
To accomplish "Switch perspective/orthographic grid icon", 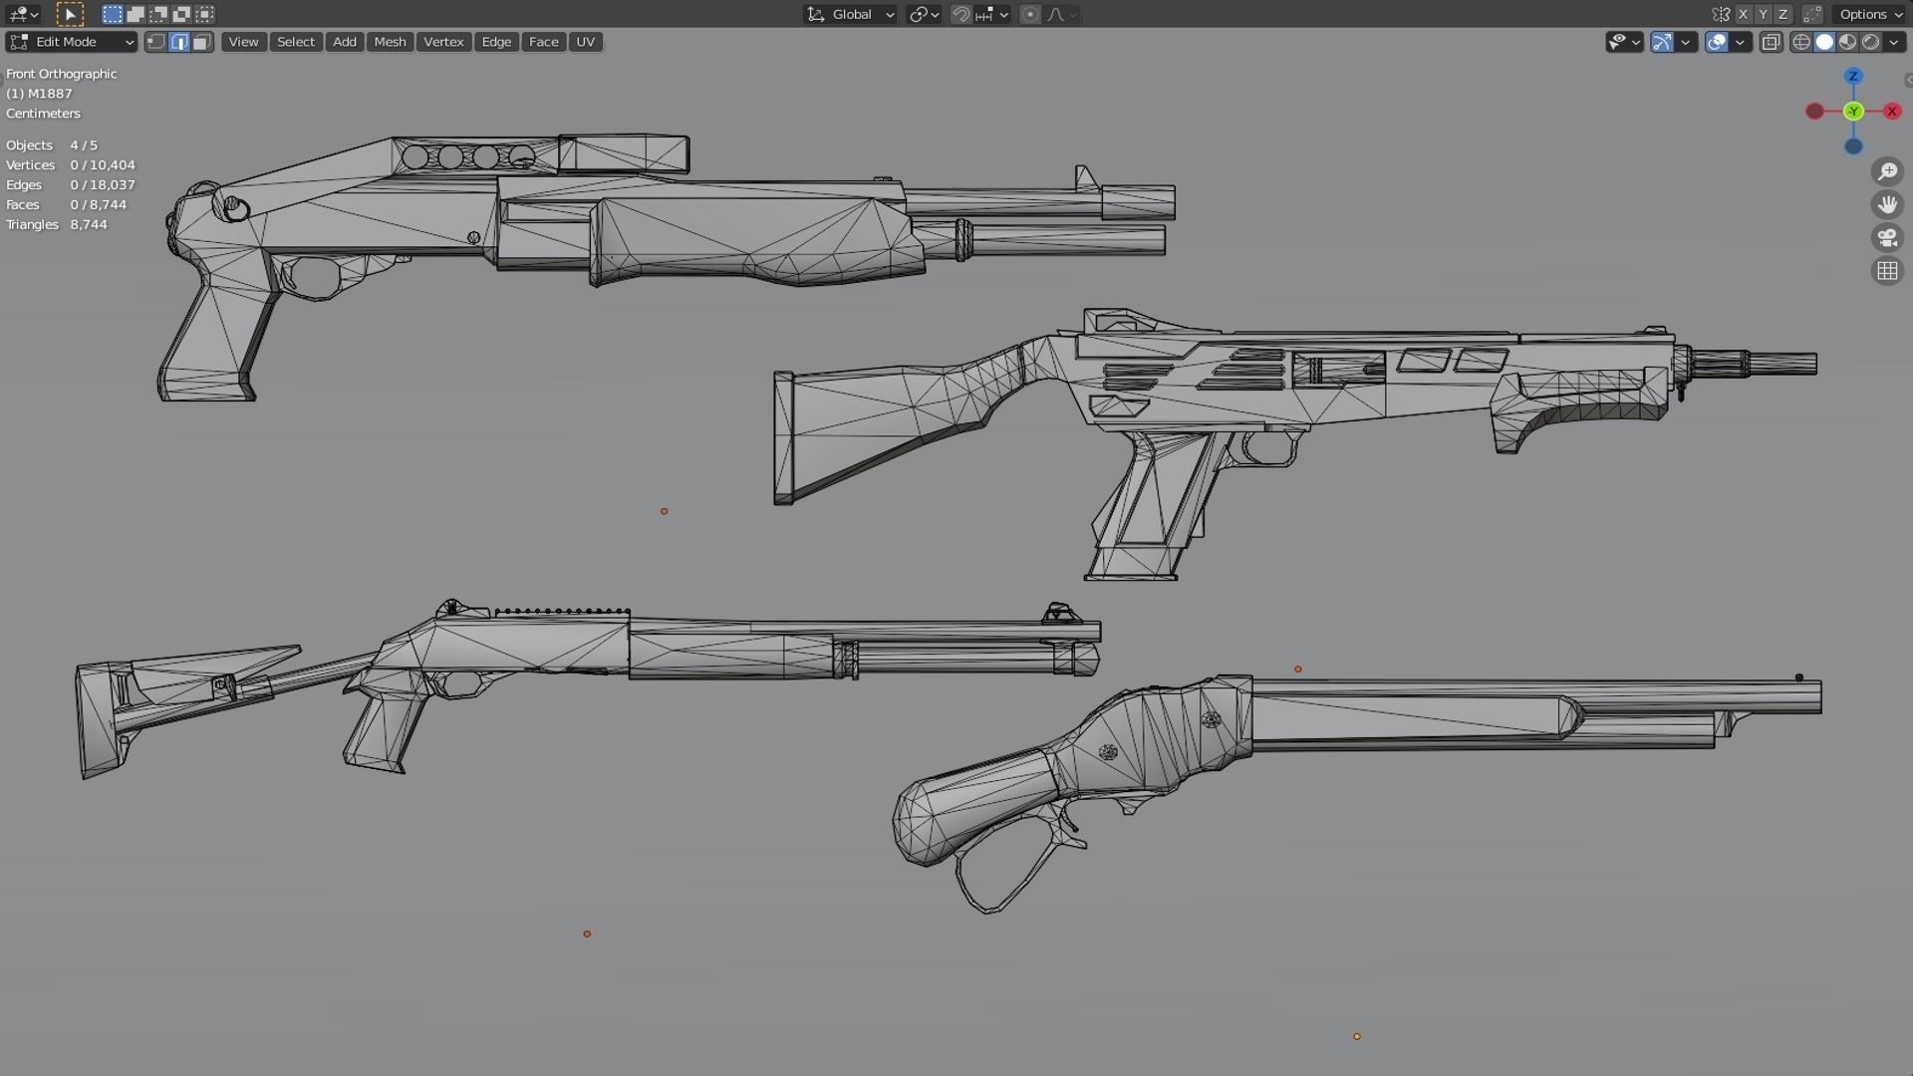I will click(x=1887, y=270).
